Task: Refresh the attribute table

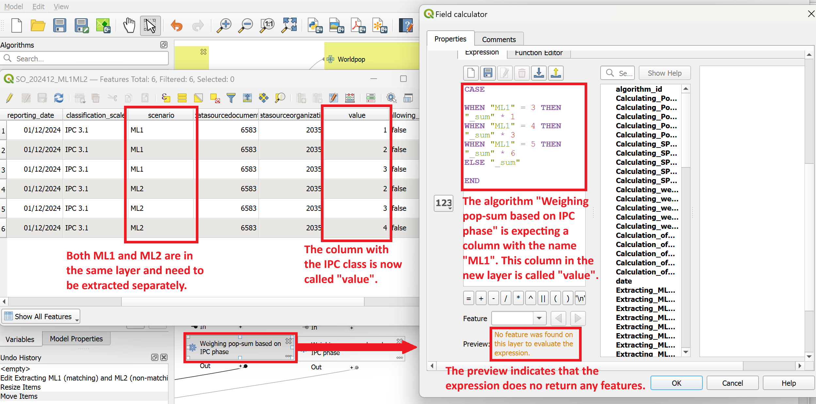Action: click(59, 98)
